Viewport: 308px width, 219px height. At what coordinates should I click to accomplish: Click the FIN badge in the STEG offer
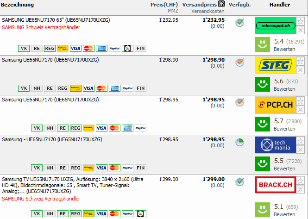click(140, 88)
